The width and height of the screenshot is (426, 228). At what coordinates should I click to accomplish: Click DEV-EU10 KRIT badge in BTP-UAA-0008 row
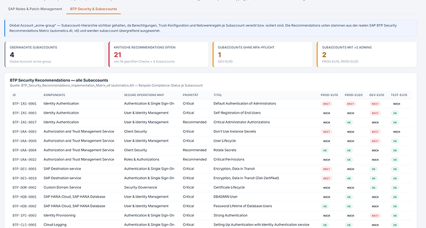tap(375, 141)
